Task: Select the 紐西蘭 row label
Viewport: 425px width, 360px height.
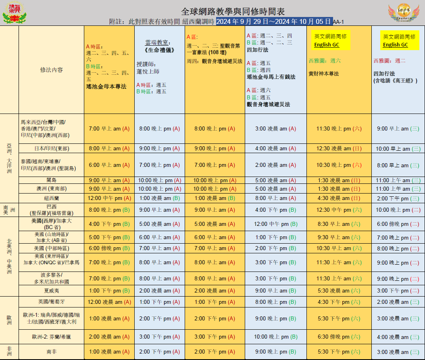Action: [x=51, y=198]
